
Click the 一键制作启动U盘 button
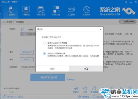click(x=48, y=77)
